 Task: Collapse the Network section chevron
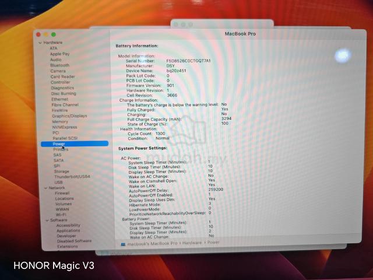45,188
